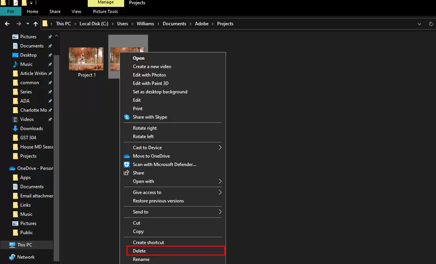Switch to Share ribbon tab

55,12
